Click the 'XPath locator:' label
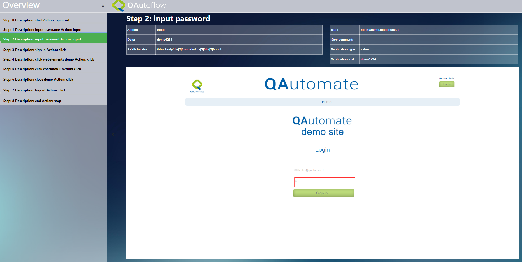522x262 pixels. coord(138,49)
